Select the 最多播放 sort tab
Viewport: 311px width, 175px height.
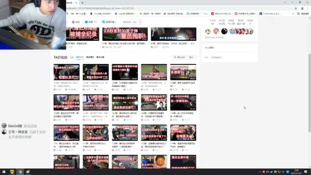click(90, 57)
